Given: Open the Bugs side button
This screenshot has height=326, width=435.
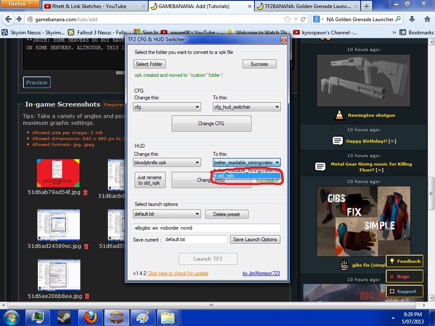Looking at the screenshot, I should 405,276.
